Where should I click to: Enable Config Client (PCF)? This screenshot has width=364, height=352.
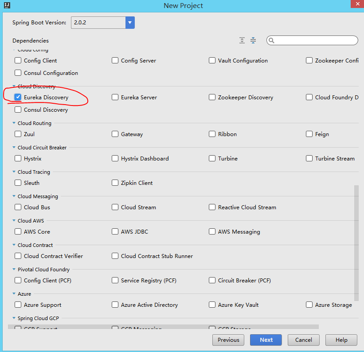point(18,280)
